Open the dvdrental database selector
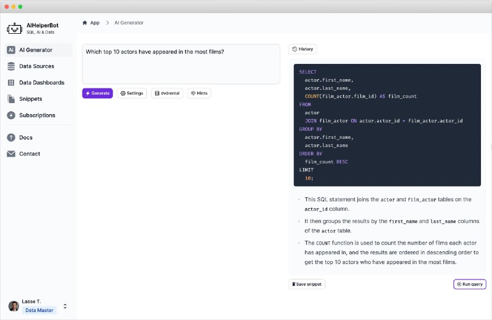Image resolution: width=492 pixels, height=320 pixels. (167, 93)
